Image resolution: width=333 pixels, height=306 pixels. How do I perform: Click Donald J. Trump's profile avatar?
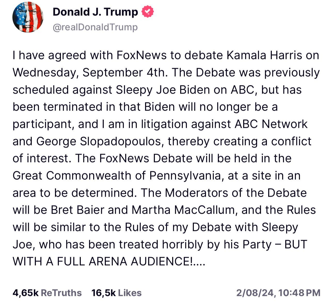click(28, 18)
